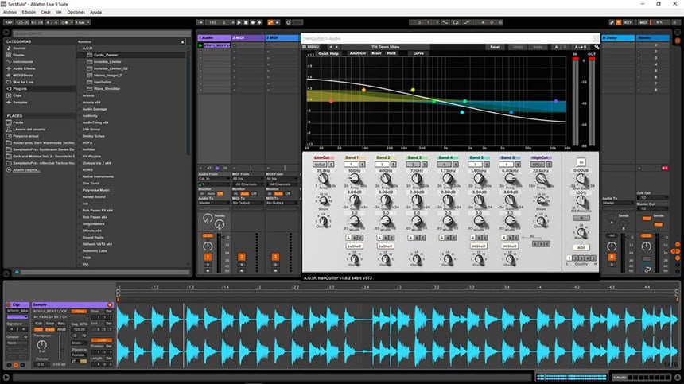This screenshot has width=684, height=384.
Task: Open the Sounds browser category
Action: tap(19, 48)
